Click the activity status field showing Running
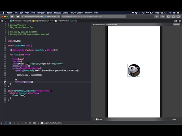The height and width of the screenshot is (136, 182). click(x=94, y=17)
